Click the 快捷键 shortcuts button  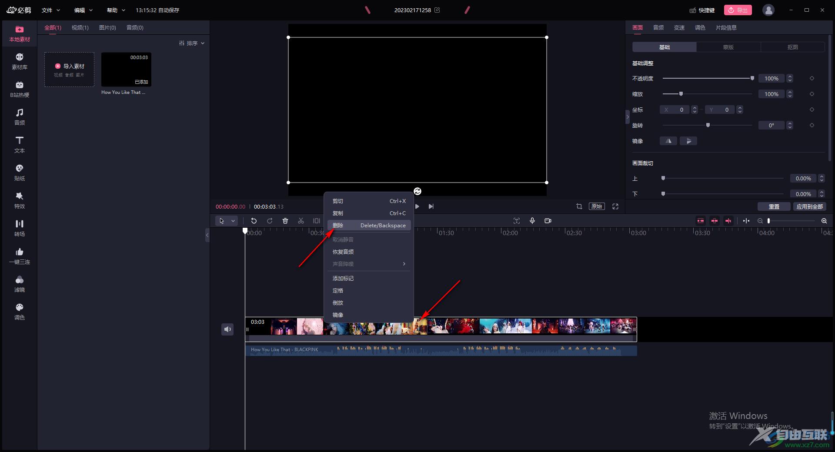[702, 10]
